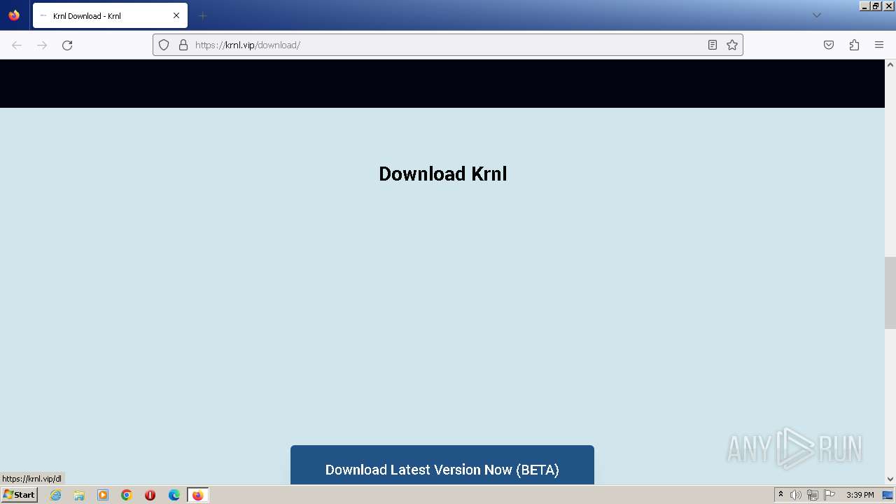Show hidden system tray icons

[x=780, y=495]
